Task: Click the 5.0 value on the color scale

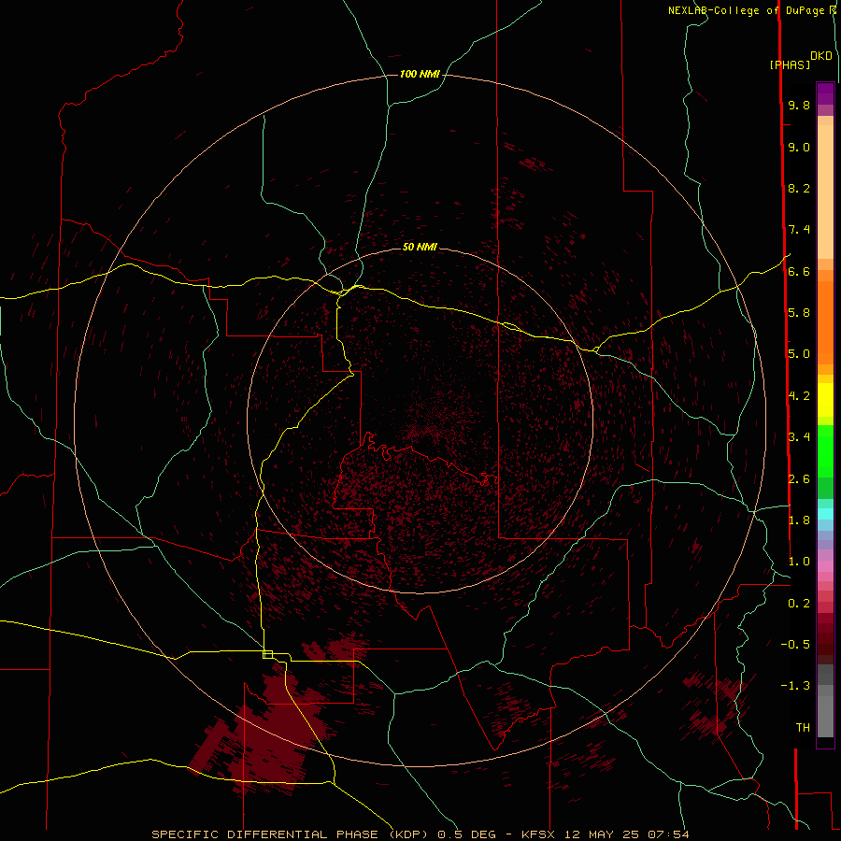Action: coord(799,354)
